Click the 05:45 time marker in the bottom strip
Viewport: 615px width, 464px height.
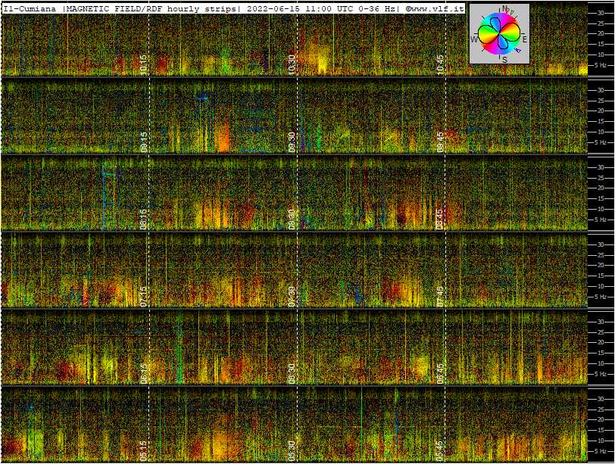click(440, 450)
